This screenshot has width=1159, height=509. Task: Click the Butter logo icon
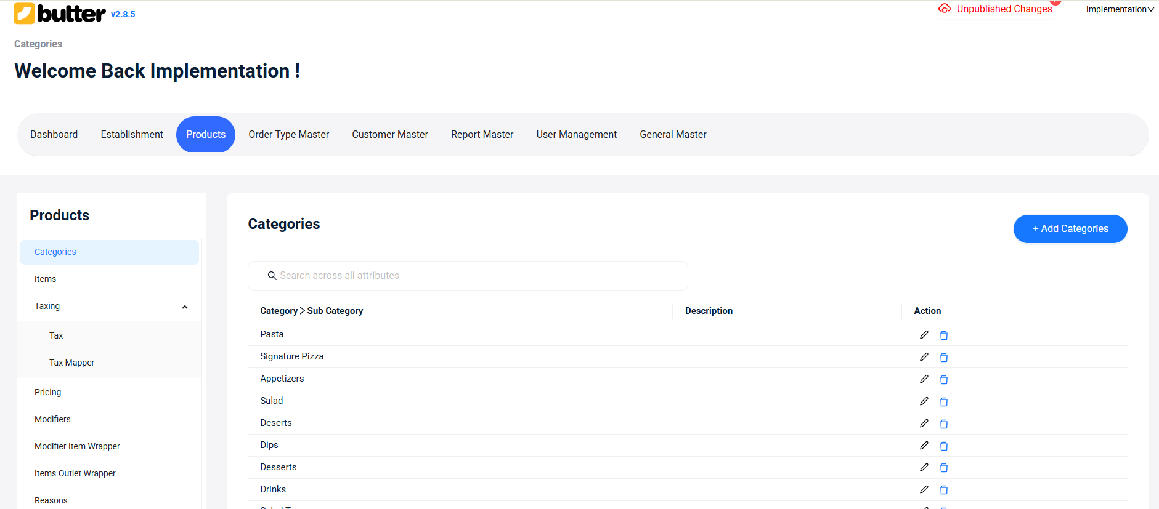pyautogui.click(x=25, y=14)
